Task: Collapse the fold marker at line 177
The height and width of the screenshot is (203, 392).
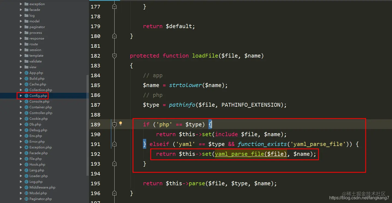Action: (115, 7)
